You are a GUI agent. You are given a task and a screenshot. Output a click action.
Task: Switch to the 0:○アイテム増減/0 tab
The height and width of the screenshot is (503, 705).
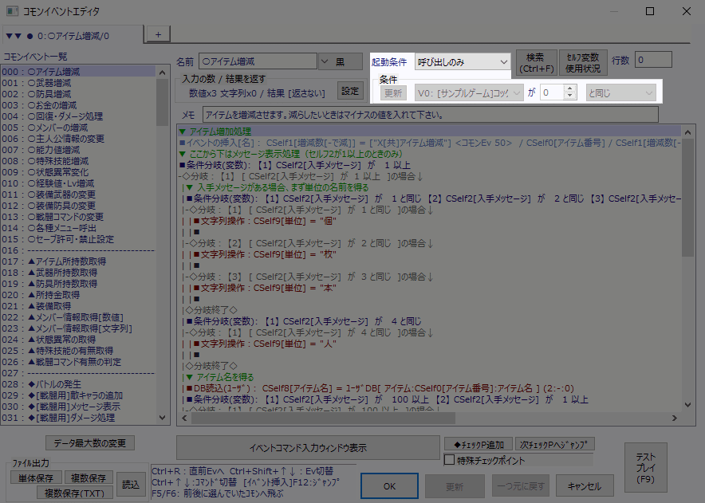tap(73, 36)
